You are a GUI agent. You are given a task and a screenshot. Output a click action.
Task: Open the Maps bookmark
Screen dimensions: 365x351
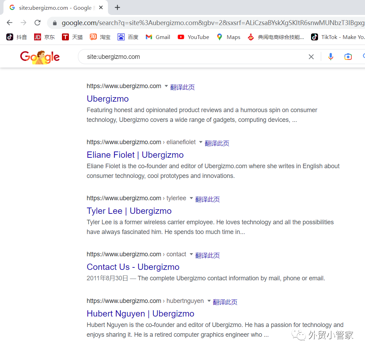pos(228,37)
